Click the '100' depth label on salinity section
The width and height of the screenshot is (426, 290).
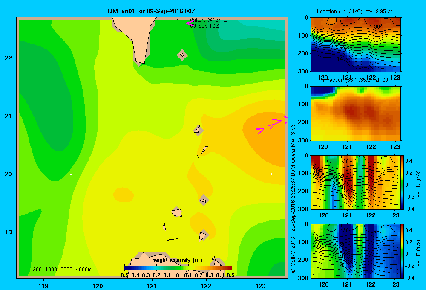pyautogui.click(x=303, y=104)
